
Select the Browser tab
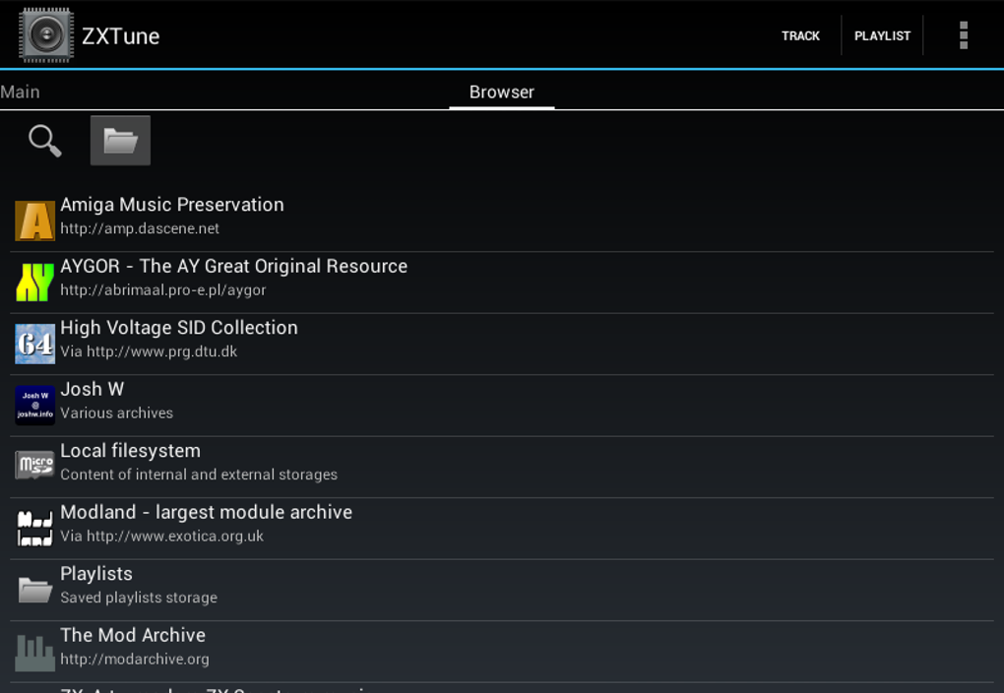(x=501, y=92)
